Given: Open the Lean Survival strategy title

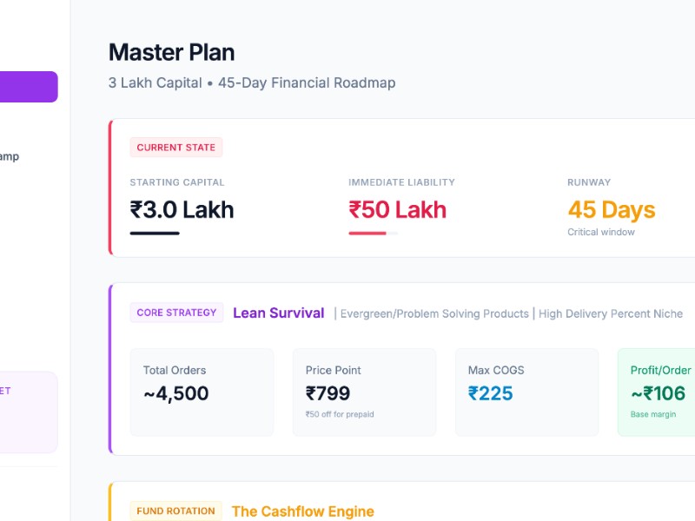Looking at the screenshot, I should pos(278,313).
